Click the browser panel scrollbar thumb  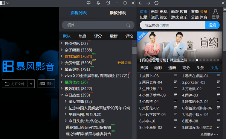[x=224, y=31]
